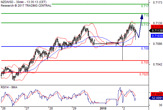Click the 2 date marker on the time axis

coord(124,108)
